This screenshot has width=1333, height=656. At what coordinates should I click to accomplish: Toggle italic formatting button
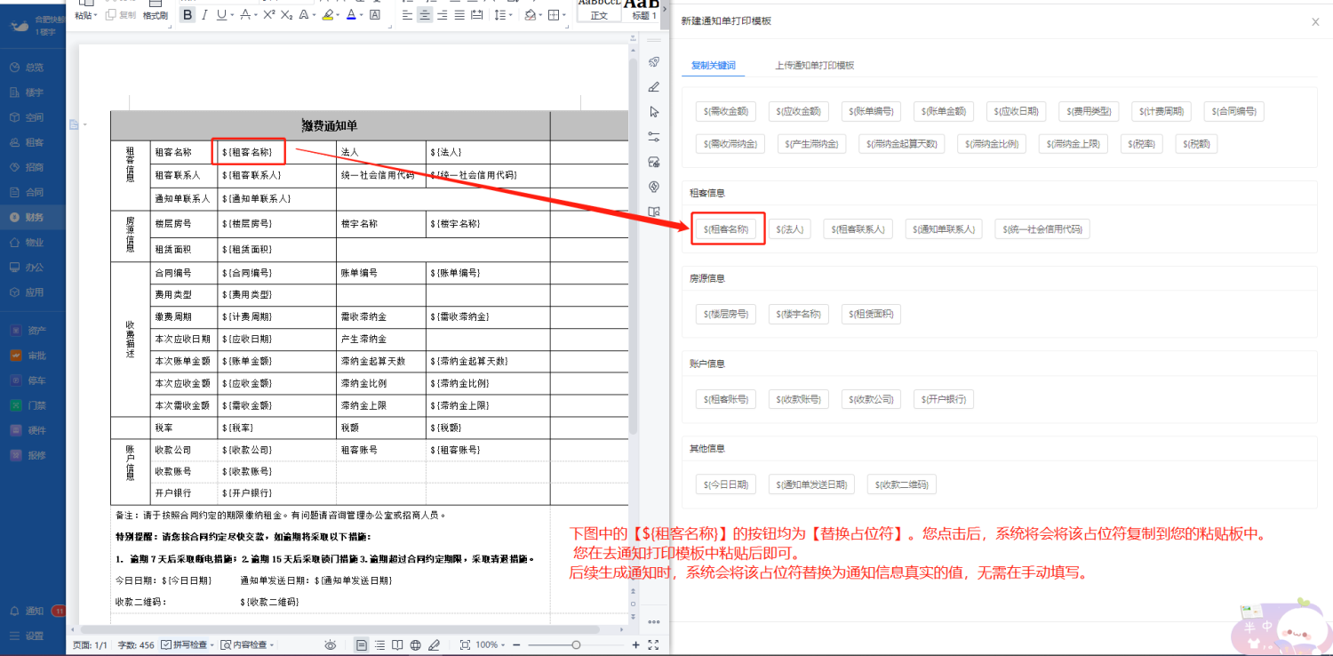204,15
